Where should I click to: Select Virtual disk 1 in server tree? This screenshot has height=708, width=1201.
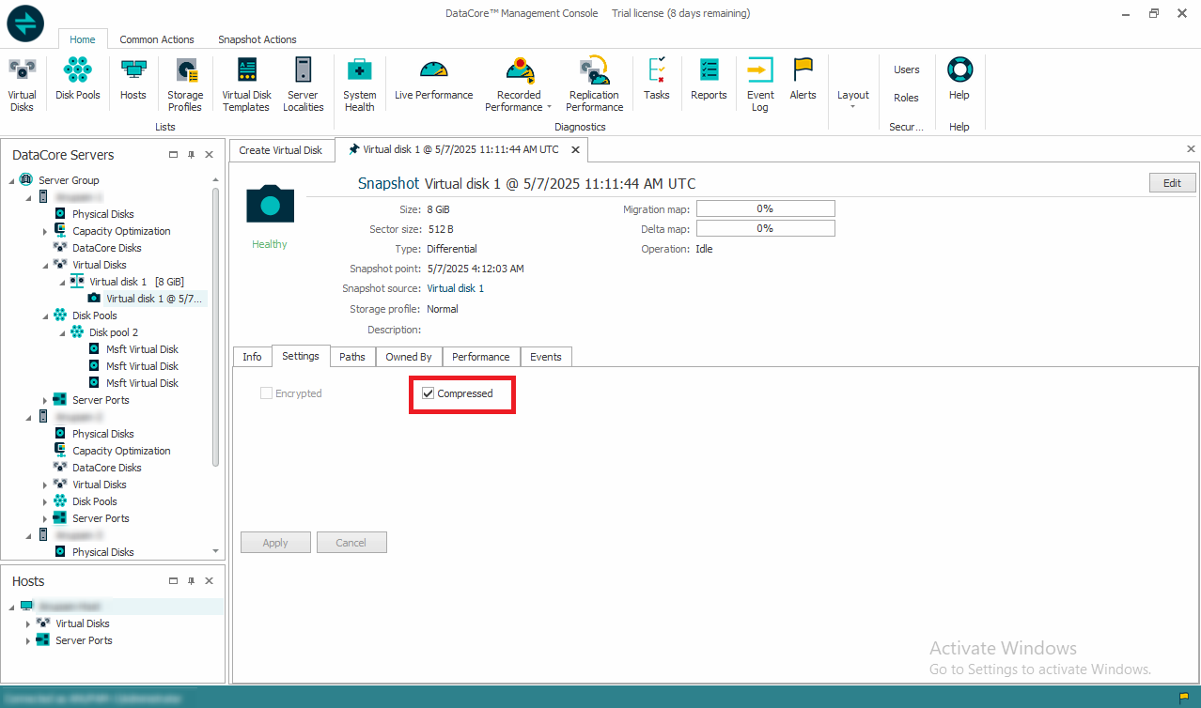[x=117, y=282]
